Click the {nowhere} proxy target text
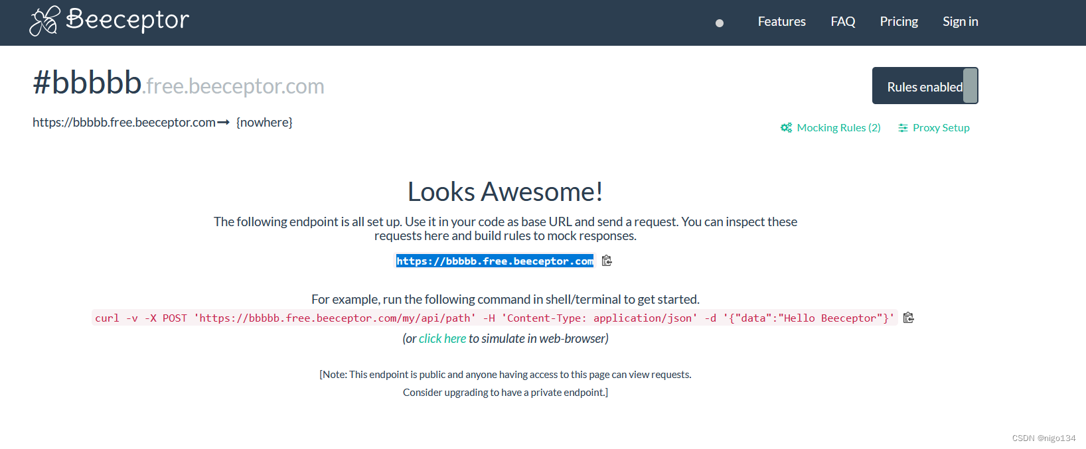Image resolution: width=1086 pixels, height=449 pixels. [264, 122]
